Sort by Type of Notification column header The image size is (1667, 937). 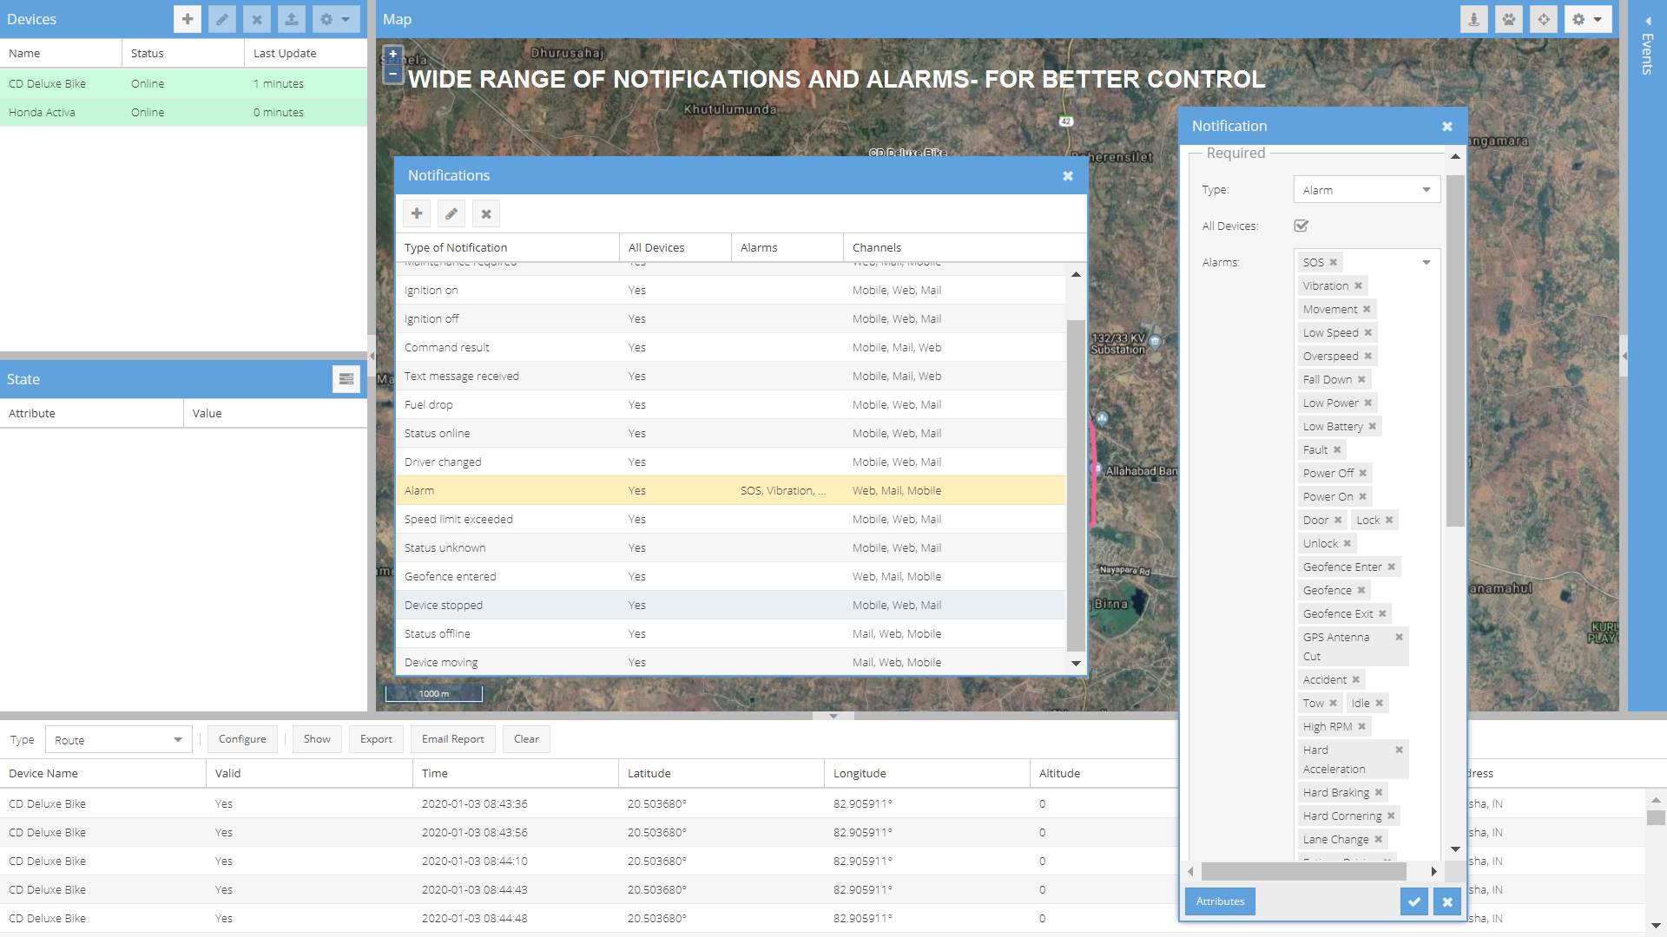click(x=507, y=247)
